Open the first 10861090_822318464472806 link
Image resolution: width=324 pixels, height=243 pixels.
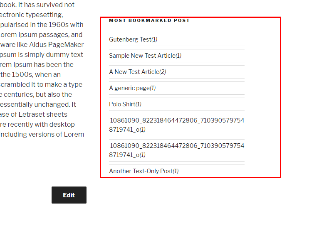[176, 121]
